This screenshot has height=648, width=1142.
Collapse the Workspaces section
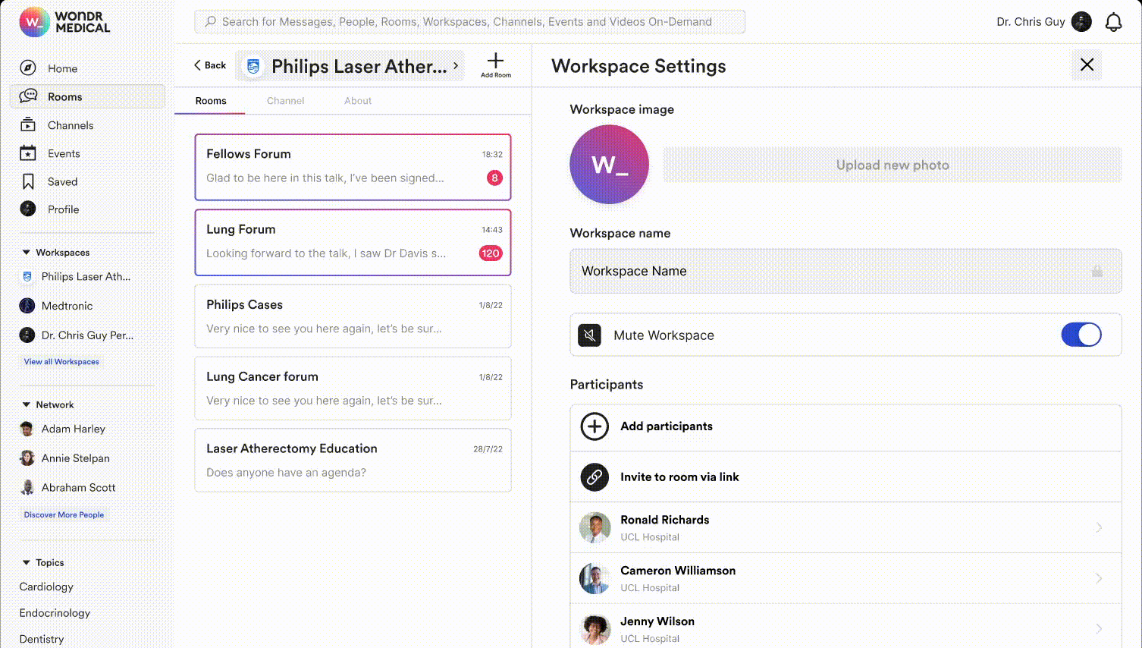pyautogui.click(x=27, y=253)
